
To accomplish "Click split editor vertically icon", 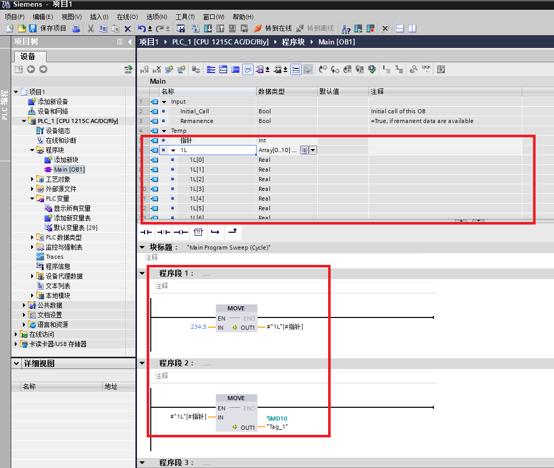I will coord(412,28).
